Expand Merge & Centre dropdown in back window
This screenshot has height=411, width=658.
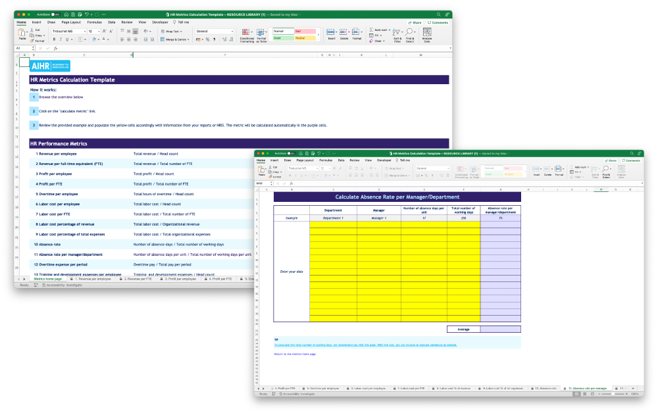(190, 39)
